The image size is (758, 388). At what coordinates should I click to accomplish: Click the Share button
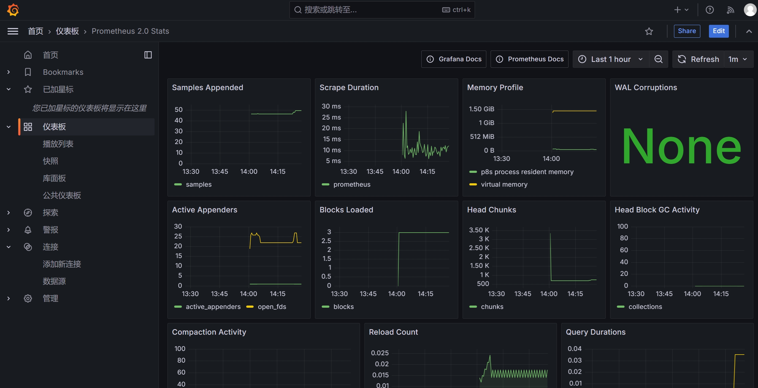point(687,31)
